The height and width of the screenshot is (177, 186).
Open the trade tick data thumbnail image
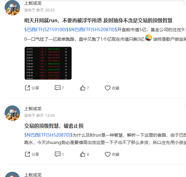click(48, 63)
